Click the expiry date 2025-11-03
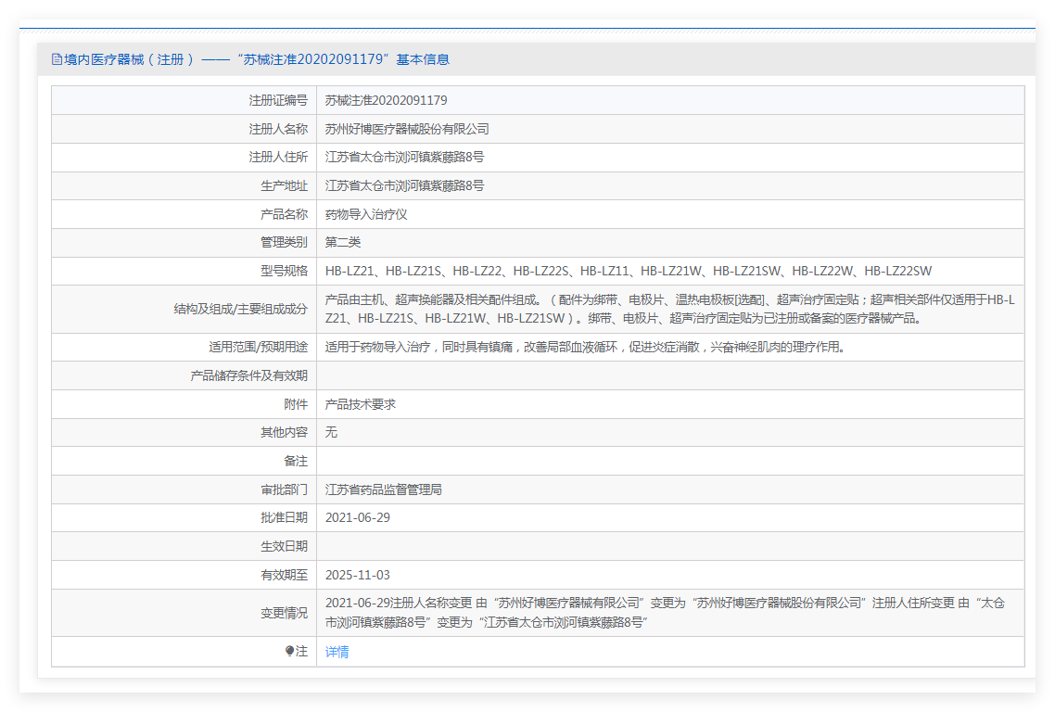The image size is (1055, 712). click(357, 575)
